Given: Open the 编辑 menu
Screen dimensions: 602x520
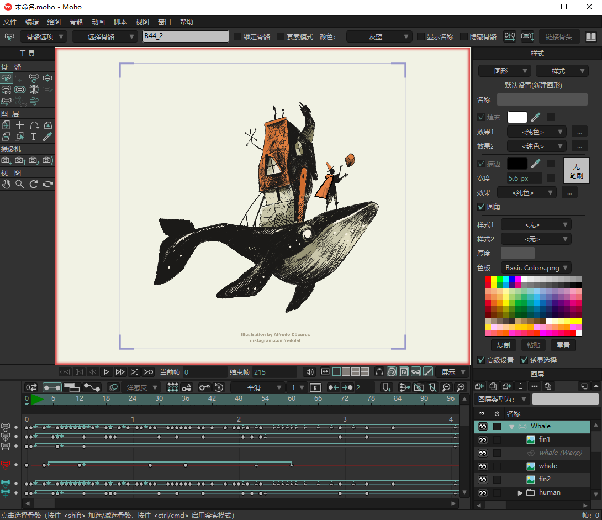Looking at the screenshot, I should click(x=32, y=22).
